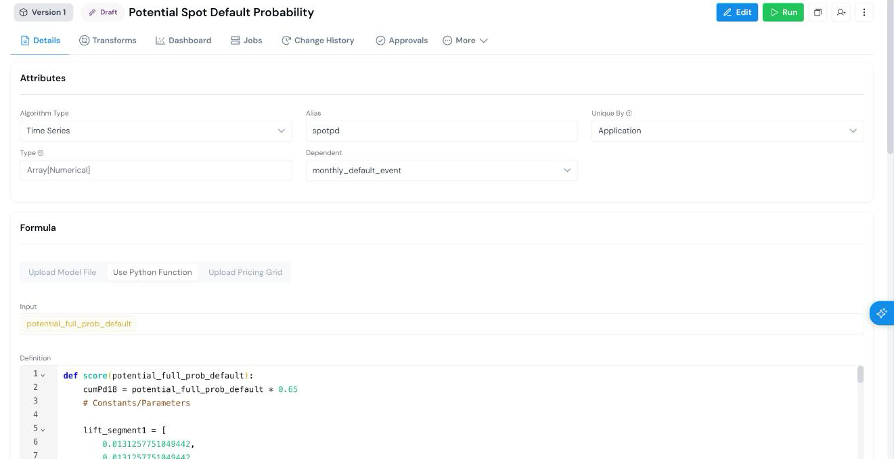The height and width of the screenshot is (459, 894).
Task: Click the Formula section heading
Action: (x=38, y=228)
